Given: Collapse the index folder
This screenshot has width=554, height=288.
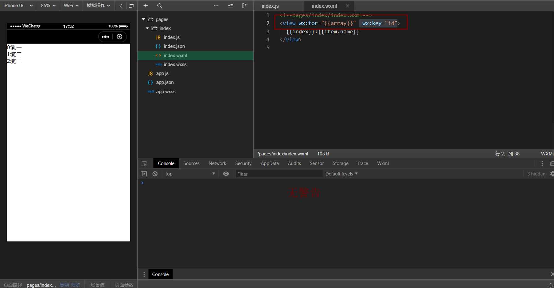Looking at the screenshot, I should coord(147,28).
